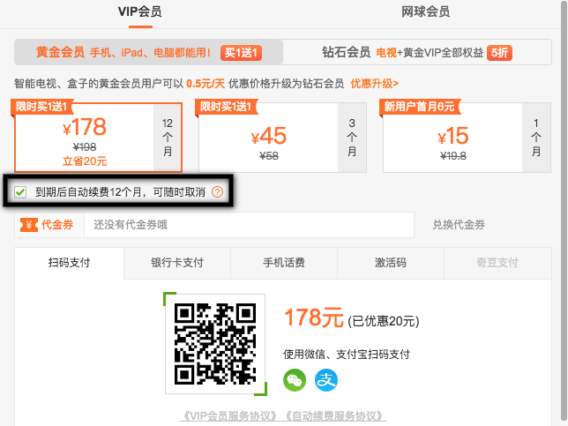Choose the ¥15 1个月 plan card

(x=467, y=138)
